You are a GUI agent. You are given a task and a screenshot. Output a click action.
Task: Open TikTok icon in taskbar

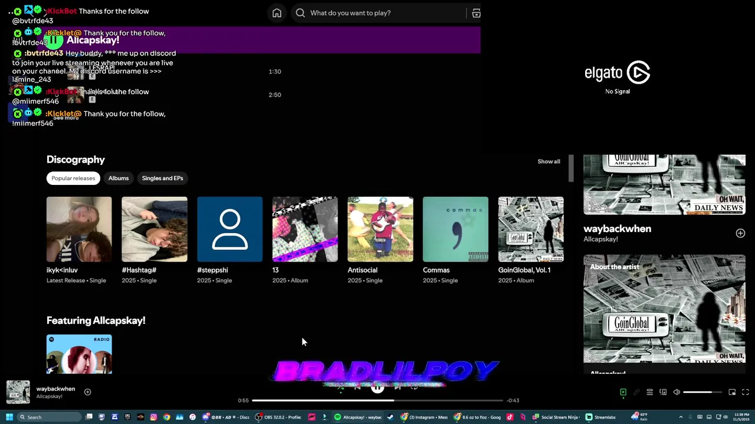click(x=510, y=417)
